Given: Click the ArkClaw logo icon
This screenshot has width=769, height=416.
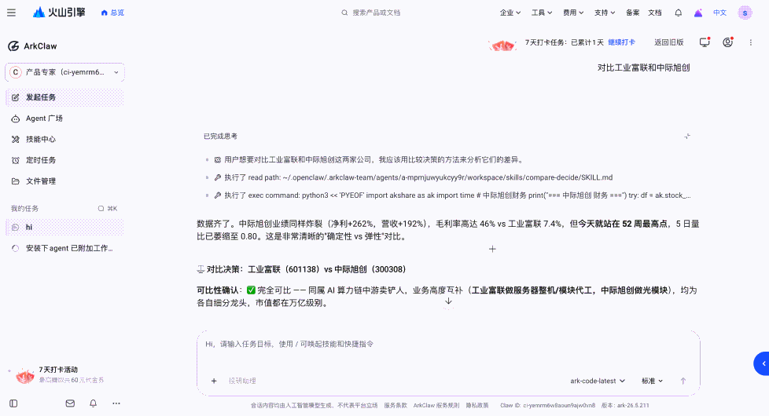Looking at the screenshot, I should click(x=13, y=46).
